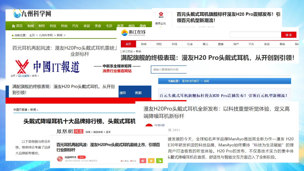Click the 九州科学网 logo
Screen dimensions: 304x171
[x=32, y=13]
